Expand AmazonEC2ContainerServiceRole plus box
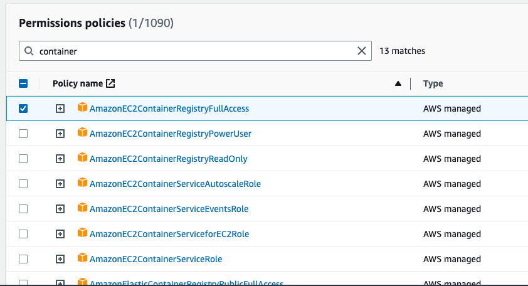The image size is (528, 286). coord(60,259)
